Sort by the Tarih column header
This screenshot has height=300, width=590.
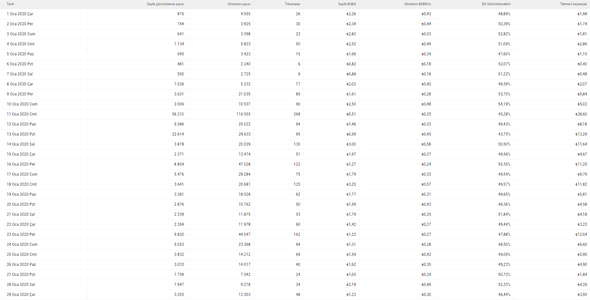click(x=10, y=4)
